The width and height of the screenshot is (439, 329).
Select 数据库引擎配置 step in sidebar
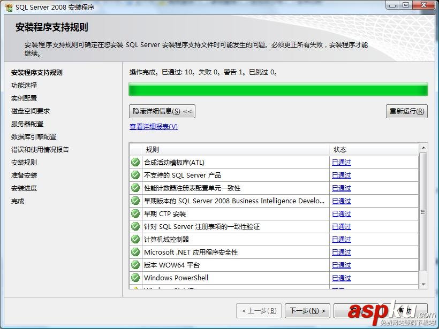[x=34, y=137]
